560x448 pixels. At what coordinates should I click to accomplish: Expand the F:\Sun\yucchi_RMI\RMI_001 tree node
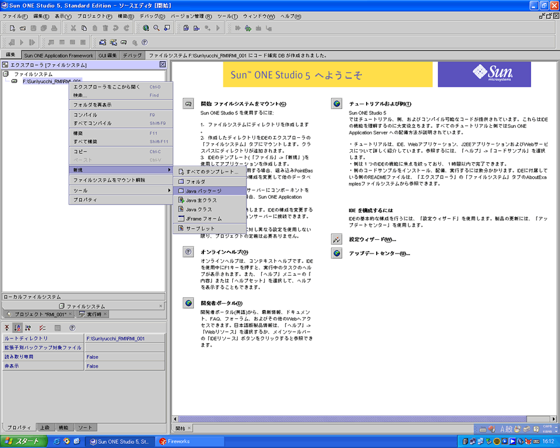[14, 81]
